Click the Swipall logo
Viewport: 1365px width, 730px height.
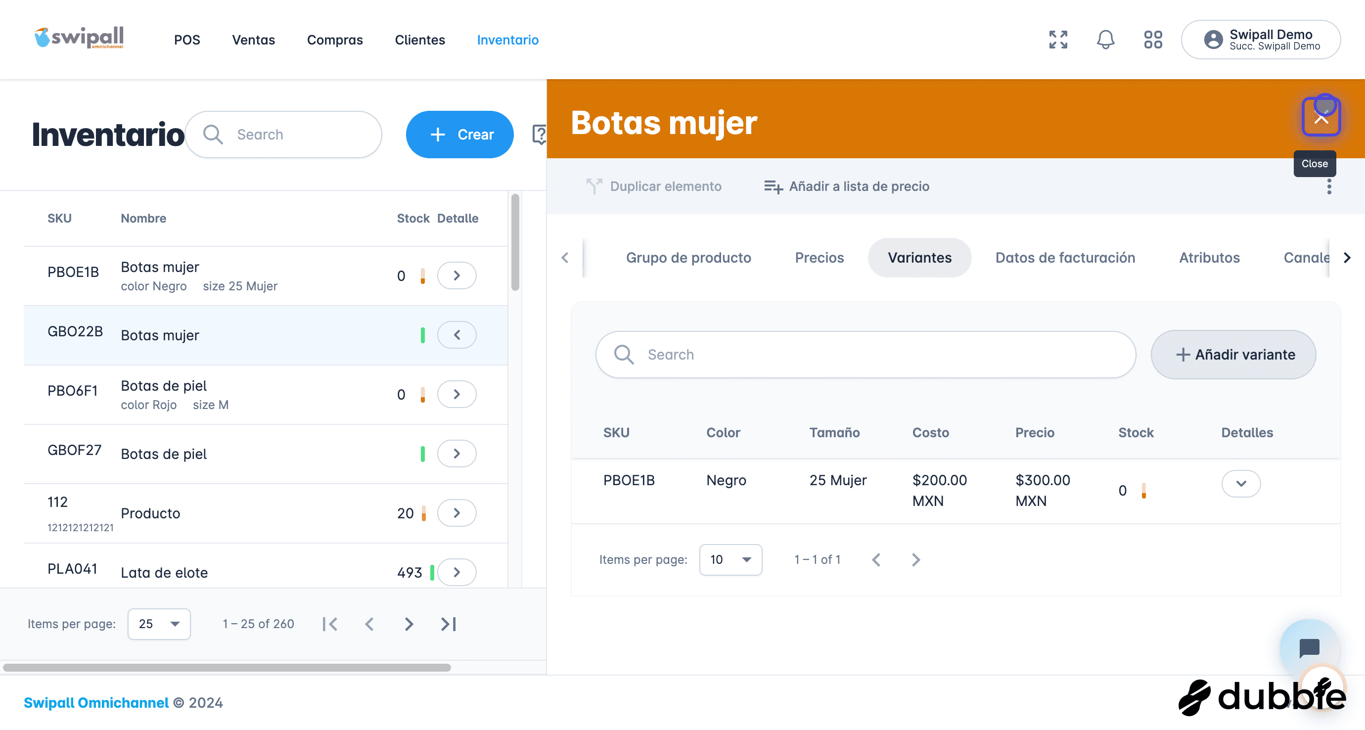(x=79, y=38)
